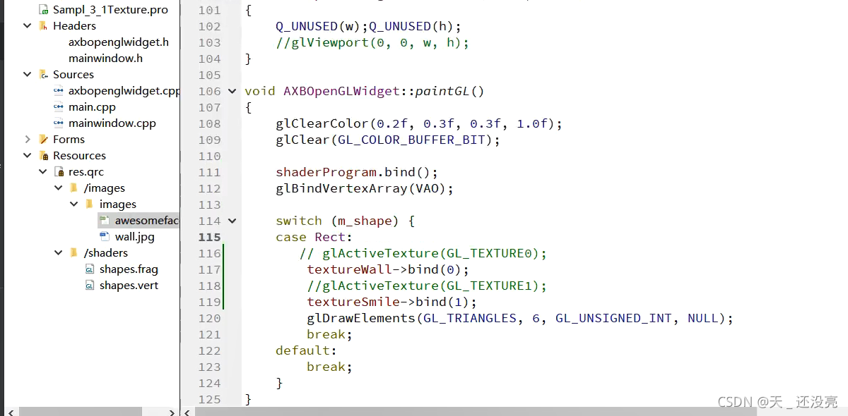Collapse the /images prefix node

(59, 188)
